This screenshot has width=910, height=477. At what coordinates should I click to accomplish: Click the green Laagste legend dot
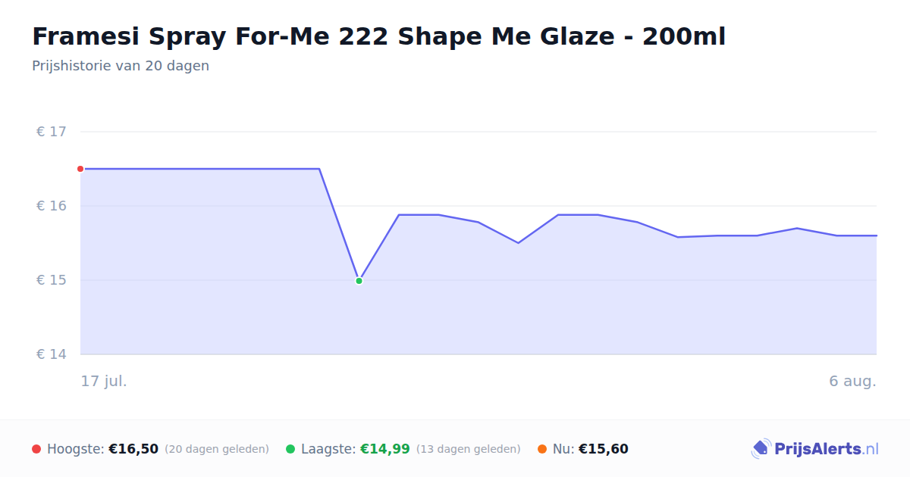pos(290,449)
